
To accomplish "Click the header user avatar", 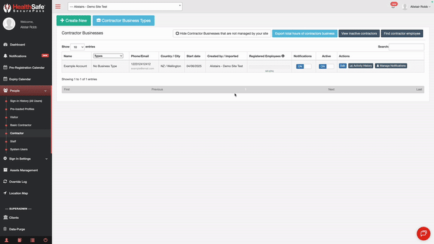I will point(405,7).
